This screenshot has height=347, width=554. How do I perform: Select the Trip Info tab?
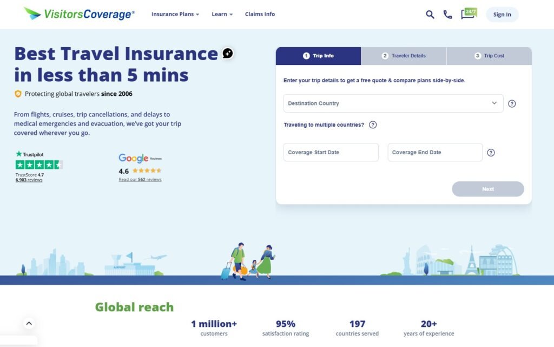coord(318,56)
